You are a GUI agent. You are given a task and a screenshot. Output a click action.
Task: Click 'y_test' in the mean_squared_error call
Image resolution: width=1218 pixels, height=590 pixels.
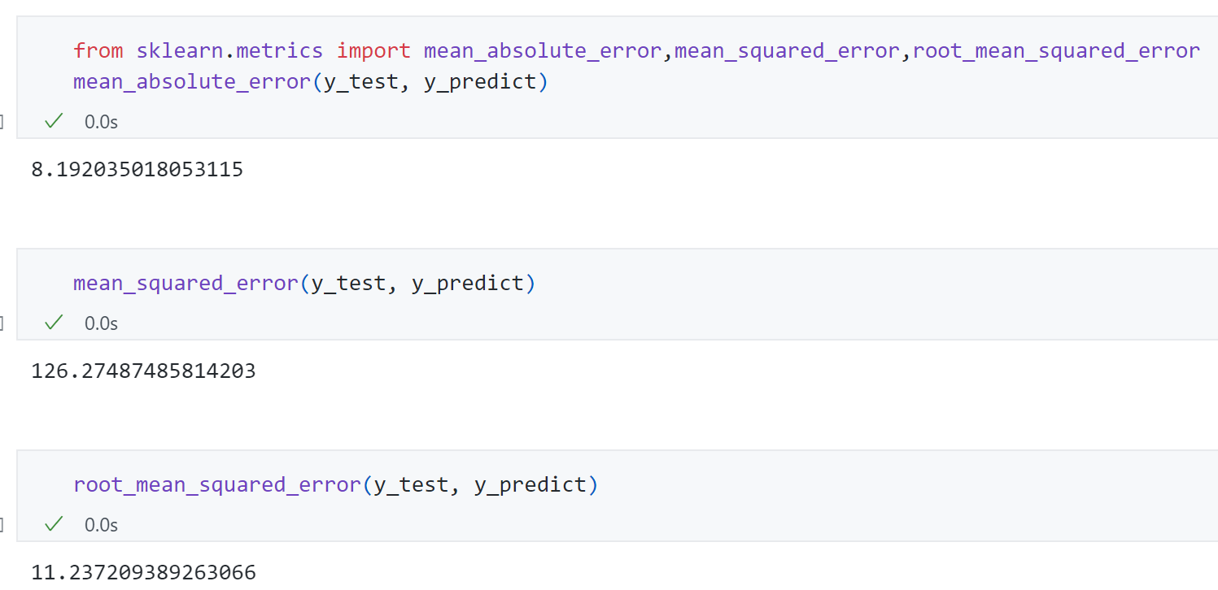click(348, 283)
